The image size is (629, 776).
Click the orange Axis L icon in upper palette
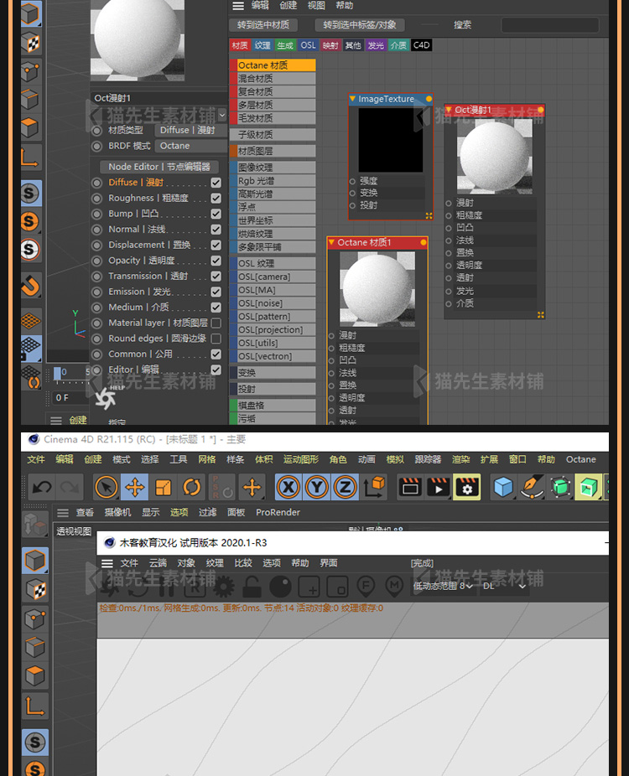pos(29,158)
